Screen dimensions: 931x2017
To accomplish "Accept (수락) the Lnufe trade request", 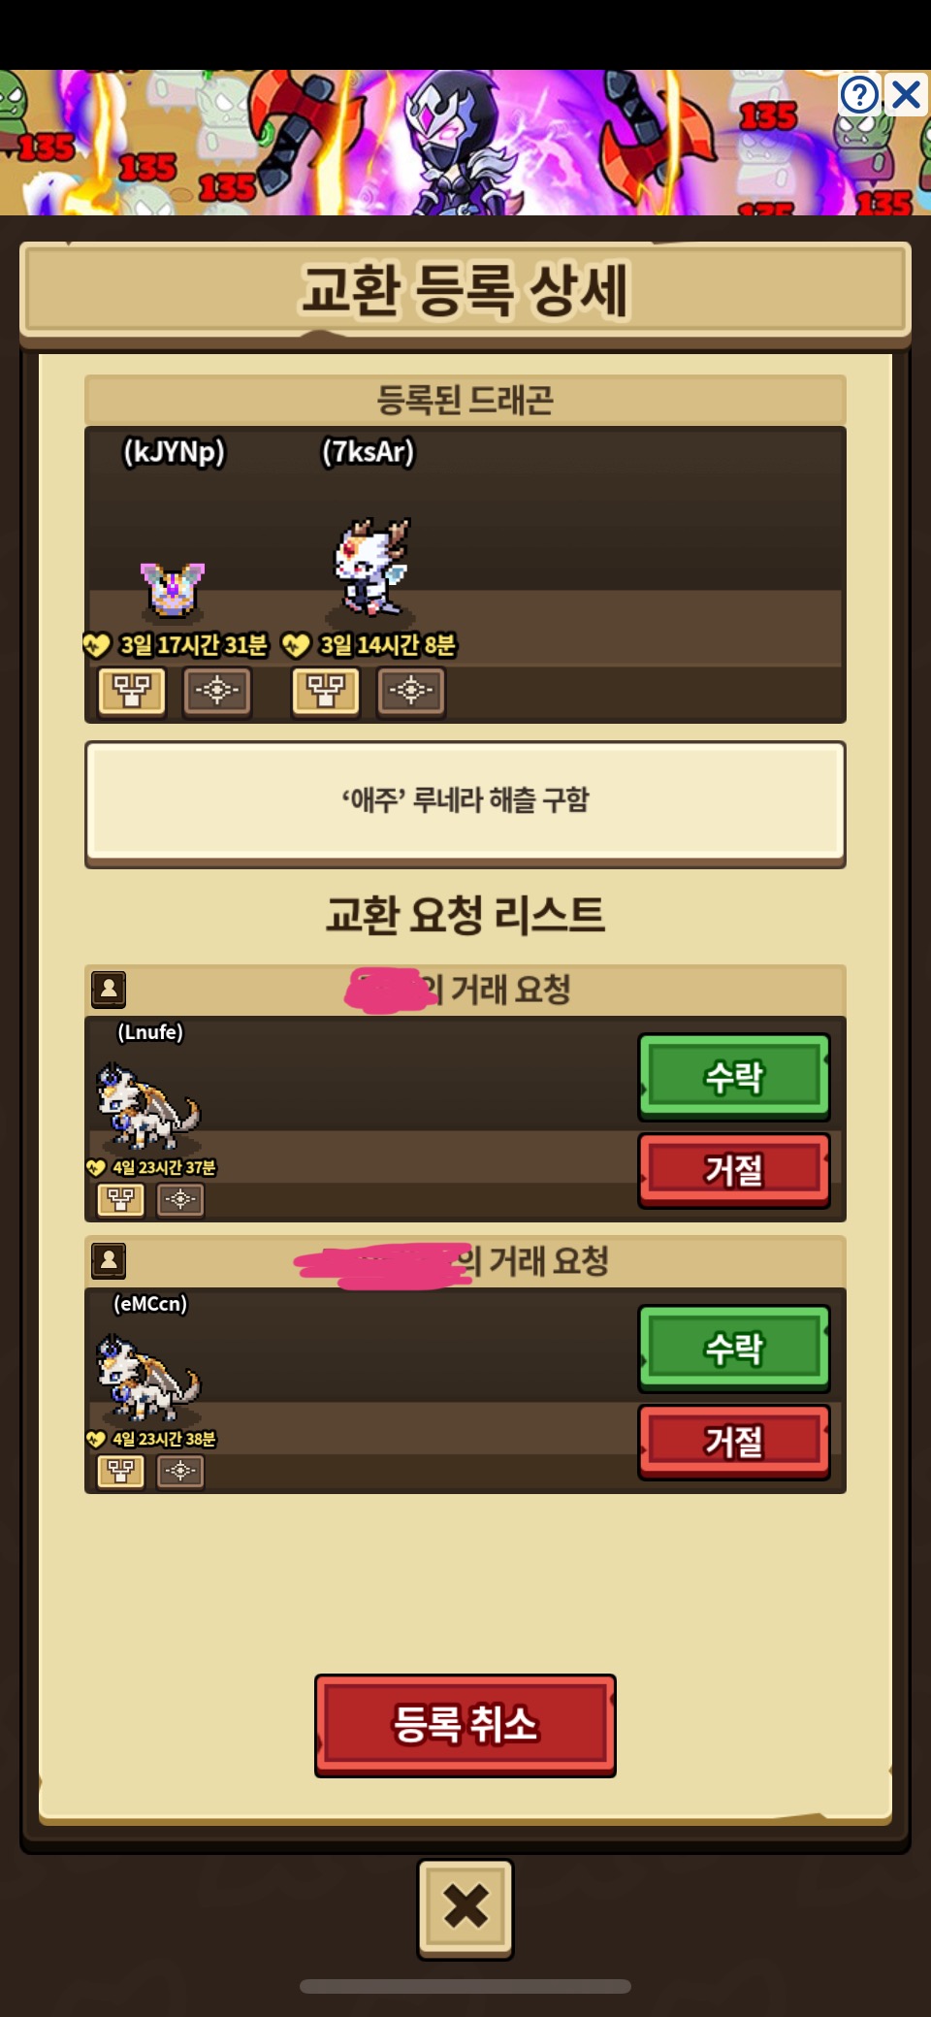I will [x=734, y=1076].
